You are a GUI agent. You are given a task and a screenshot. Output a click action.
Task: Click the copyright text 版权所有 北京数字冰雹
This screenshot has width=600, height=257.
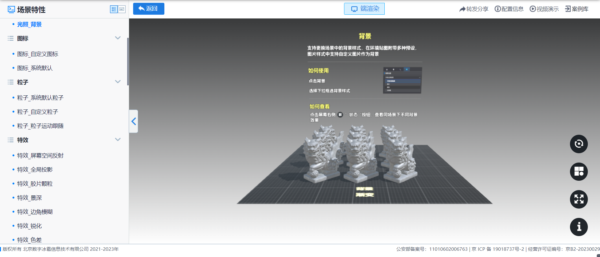pyautogui.click(x=61, y=249)
